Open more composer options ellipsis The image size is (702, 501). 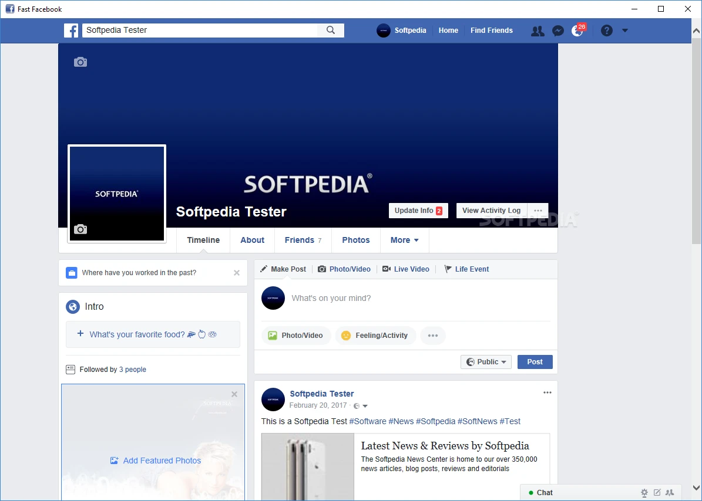tap(432, 336)
